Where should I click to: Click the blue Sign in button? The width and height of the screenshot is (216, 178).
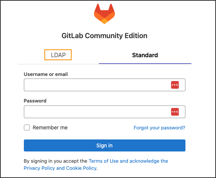click(104, 145)
